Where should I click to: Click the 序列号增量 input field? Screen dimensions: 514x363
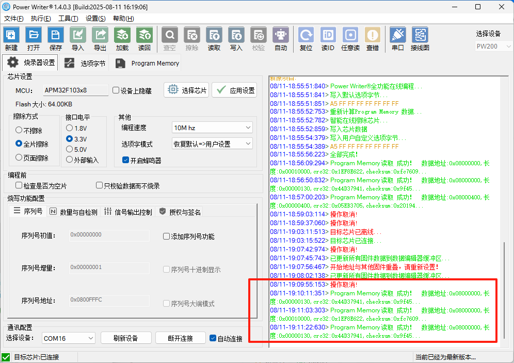point(109,267)
